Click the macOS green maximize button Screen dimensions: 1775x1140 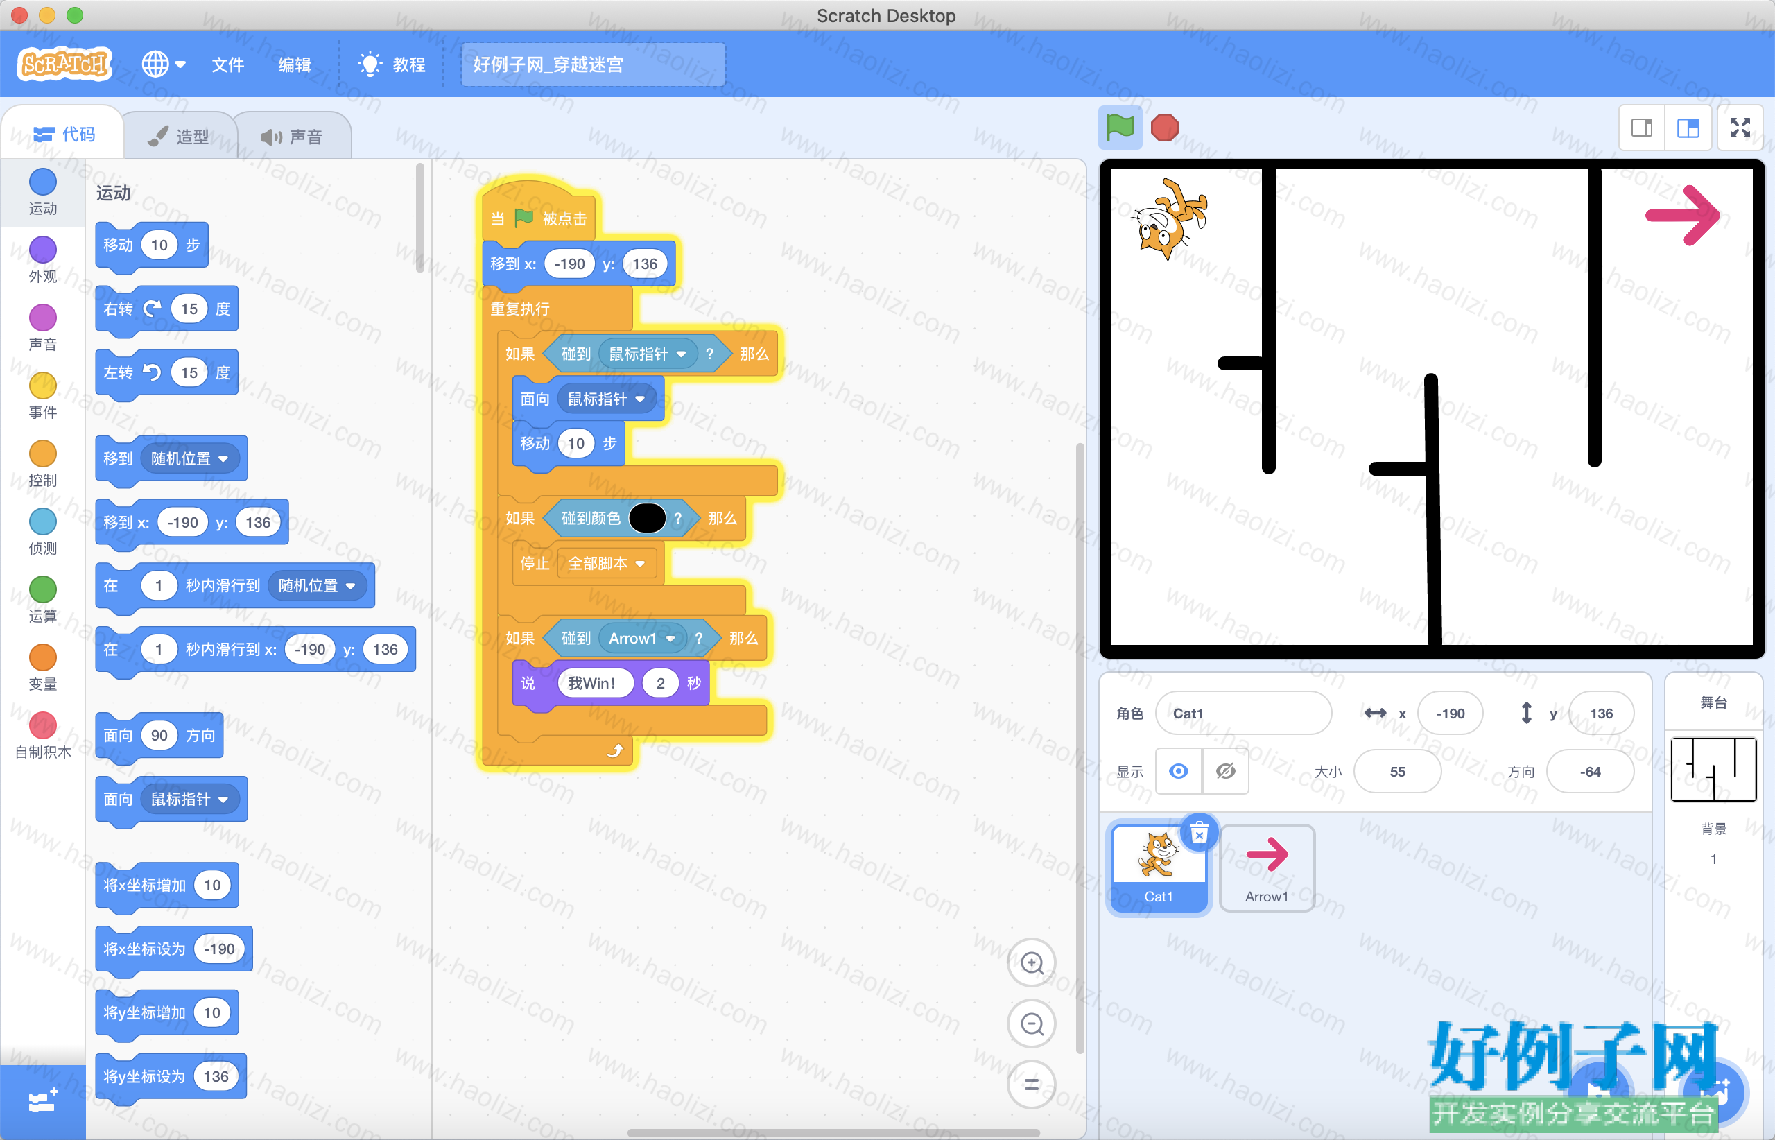point(75,15)
